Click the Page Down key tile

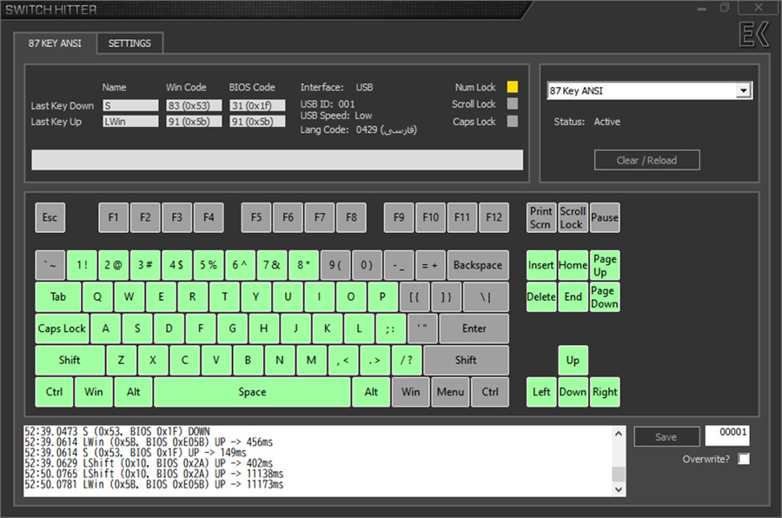[604, 297]
